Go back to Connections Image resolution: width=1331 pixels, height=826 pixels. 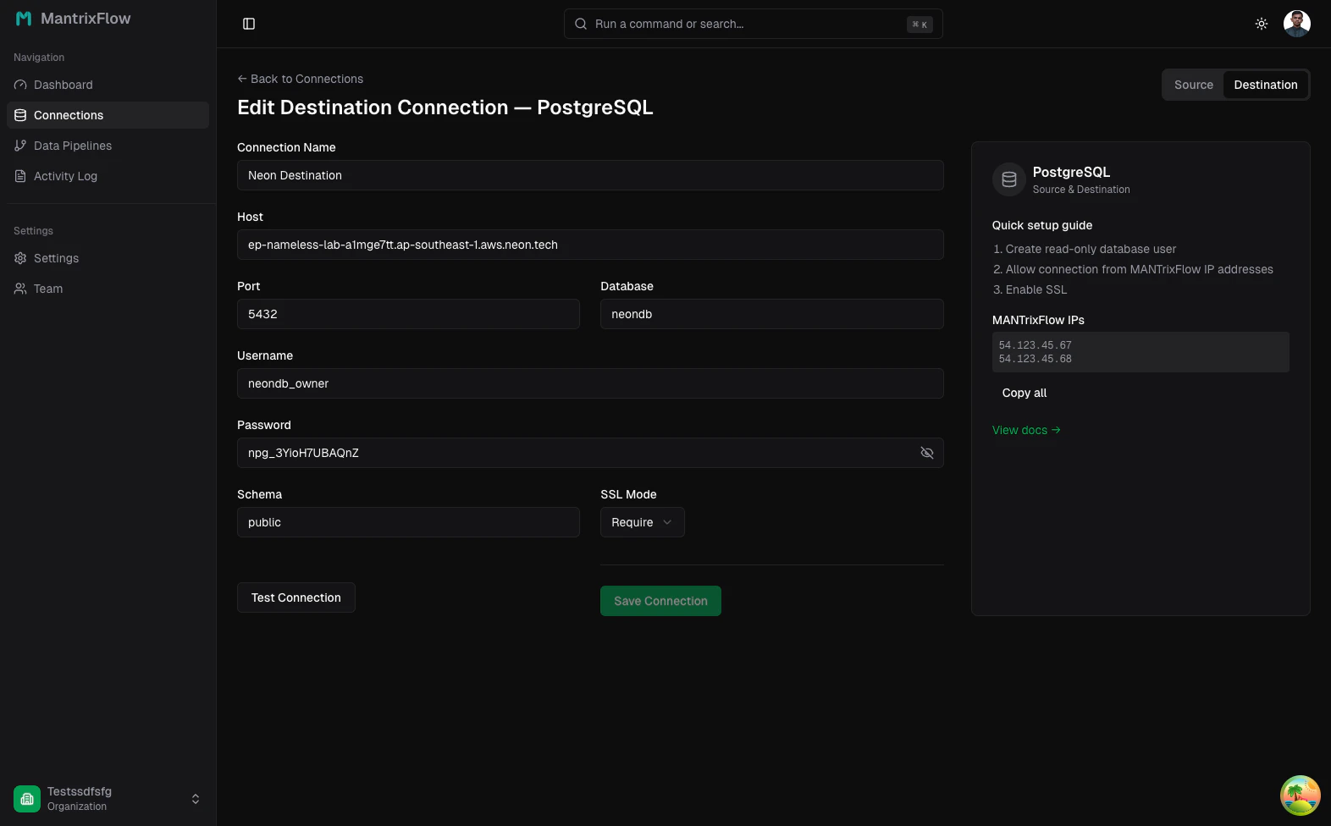coord(300,79)
